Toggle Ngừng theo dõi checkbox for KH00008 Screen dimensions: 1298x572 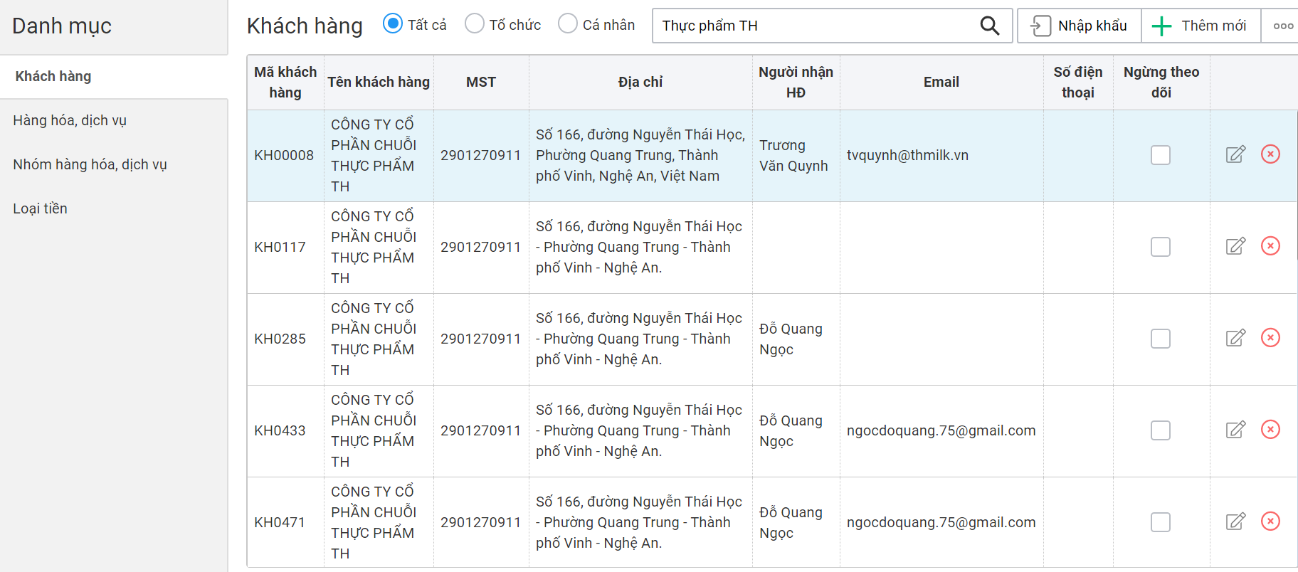tap(1161, 155)
